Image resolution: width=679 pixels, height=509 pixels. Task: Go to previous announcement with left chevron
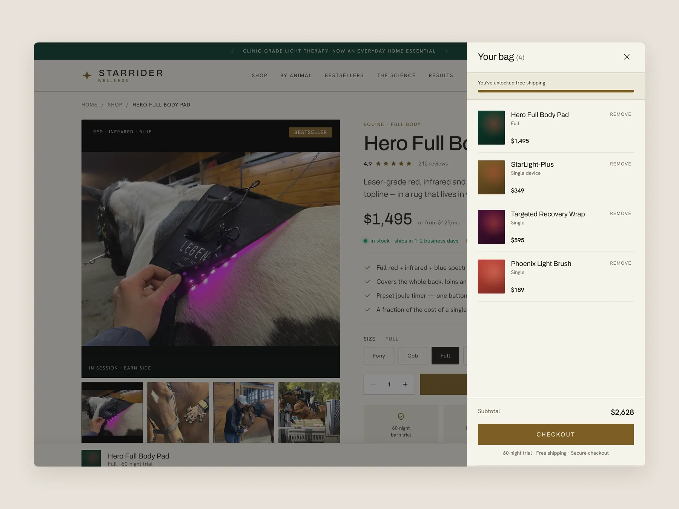point(232,51)
